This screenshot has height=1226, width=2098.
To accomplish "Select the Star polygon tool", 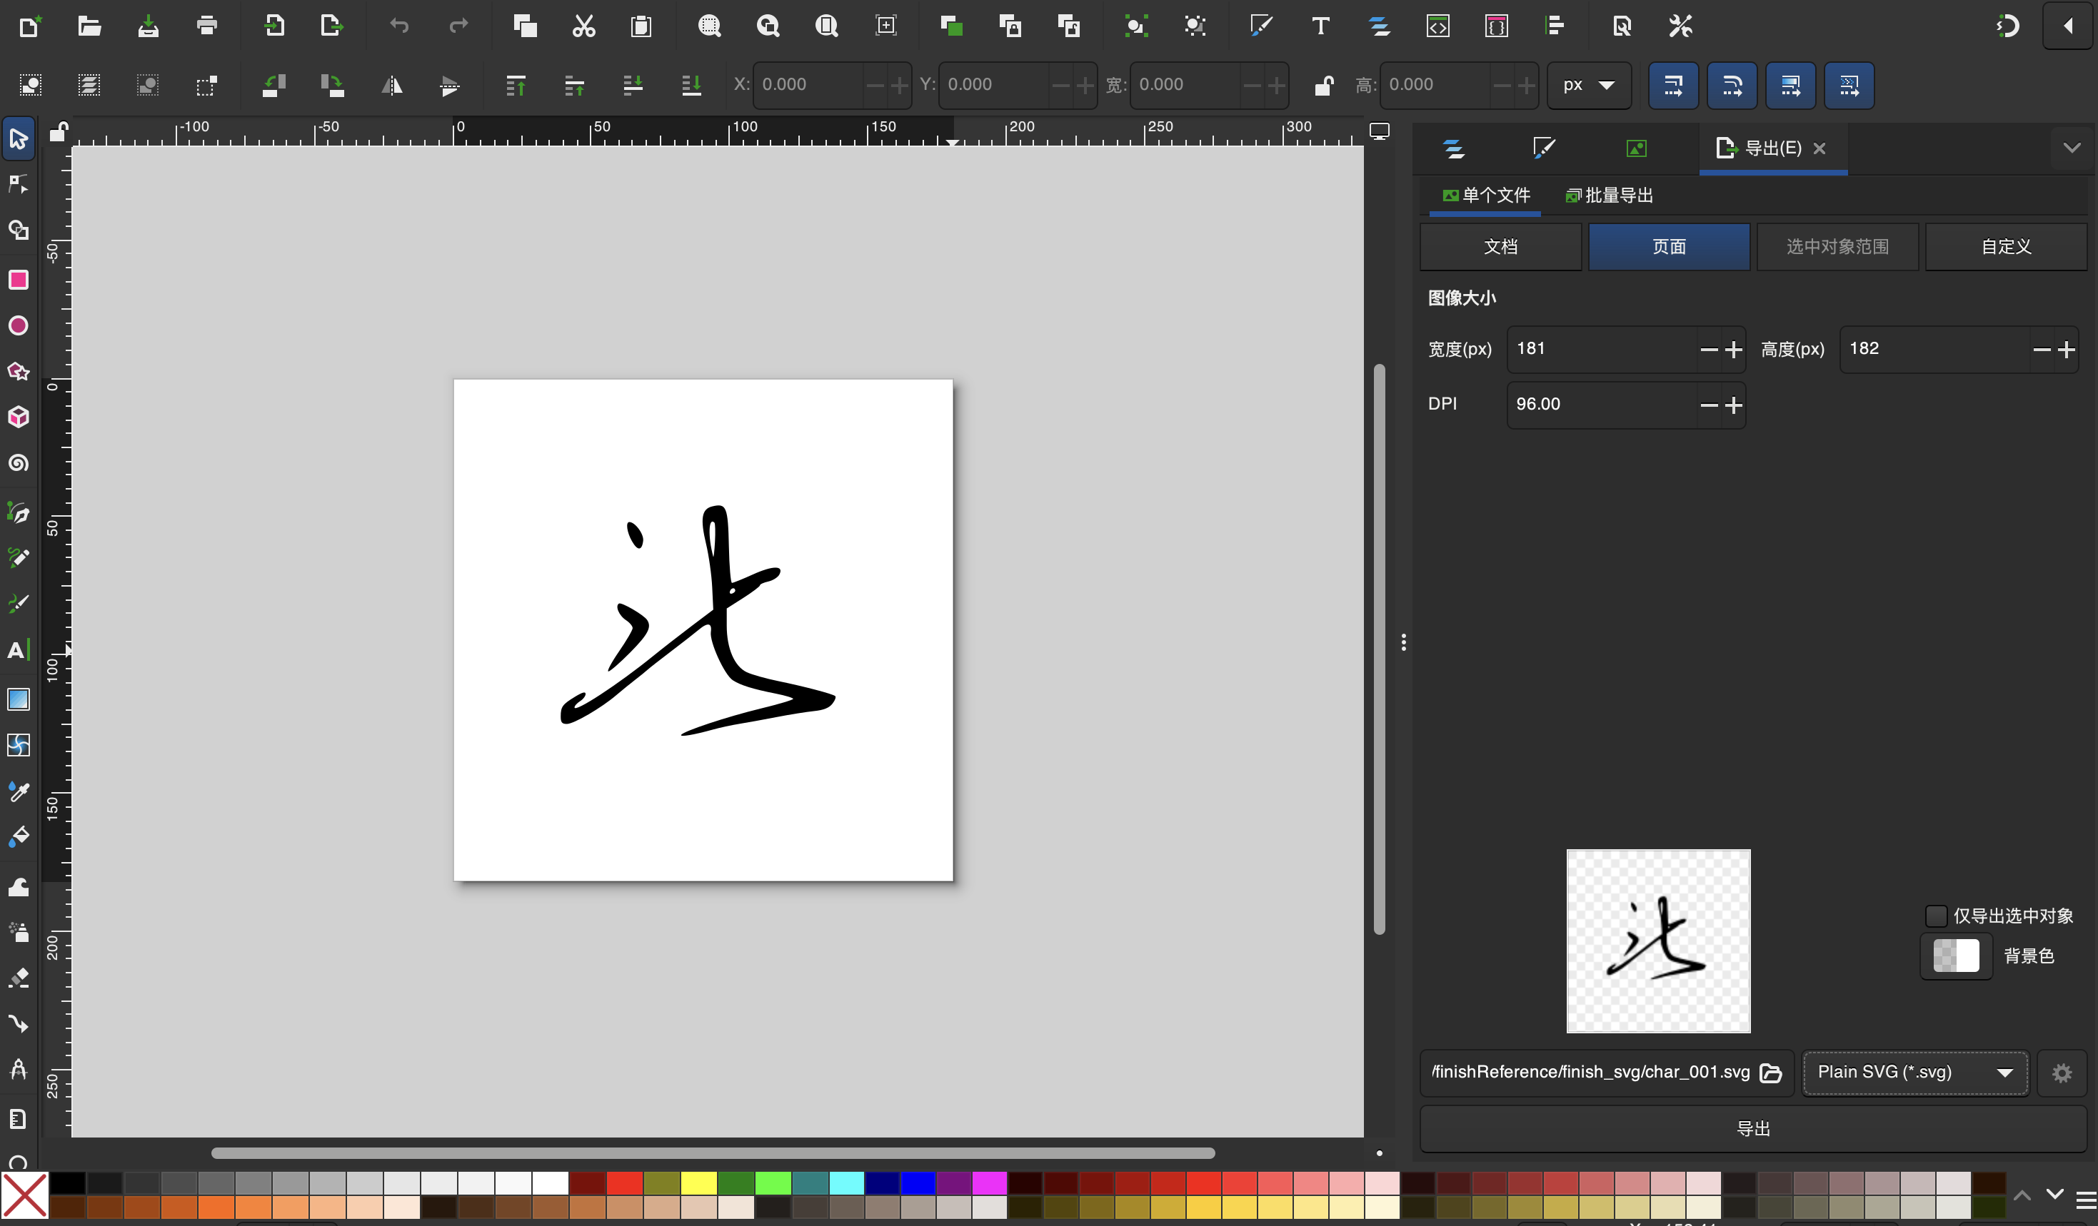I will tap(19, 371).
